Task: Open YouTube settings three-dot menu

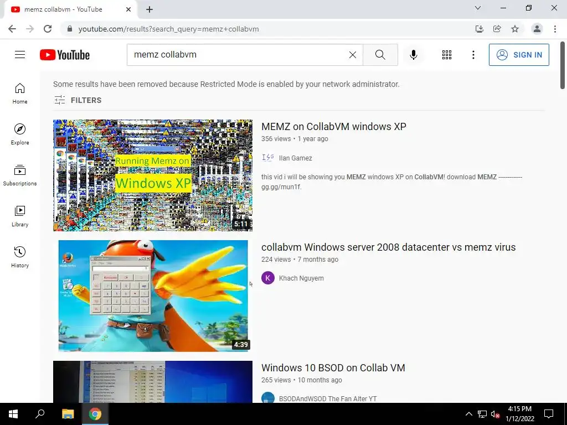Action: point(473,55)
